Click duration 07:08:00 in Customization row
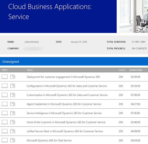This screenshot has height=144, width=148. (x=135, y=95)
